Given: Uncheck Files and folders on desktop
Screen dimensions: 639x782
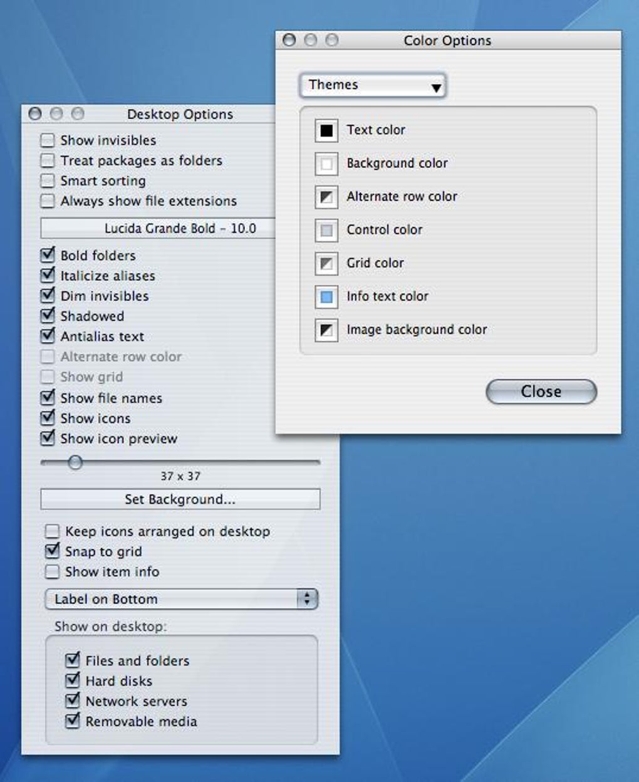Looking at the screenshot, I should [73, 660].
